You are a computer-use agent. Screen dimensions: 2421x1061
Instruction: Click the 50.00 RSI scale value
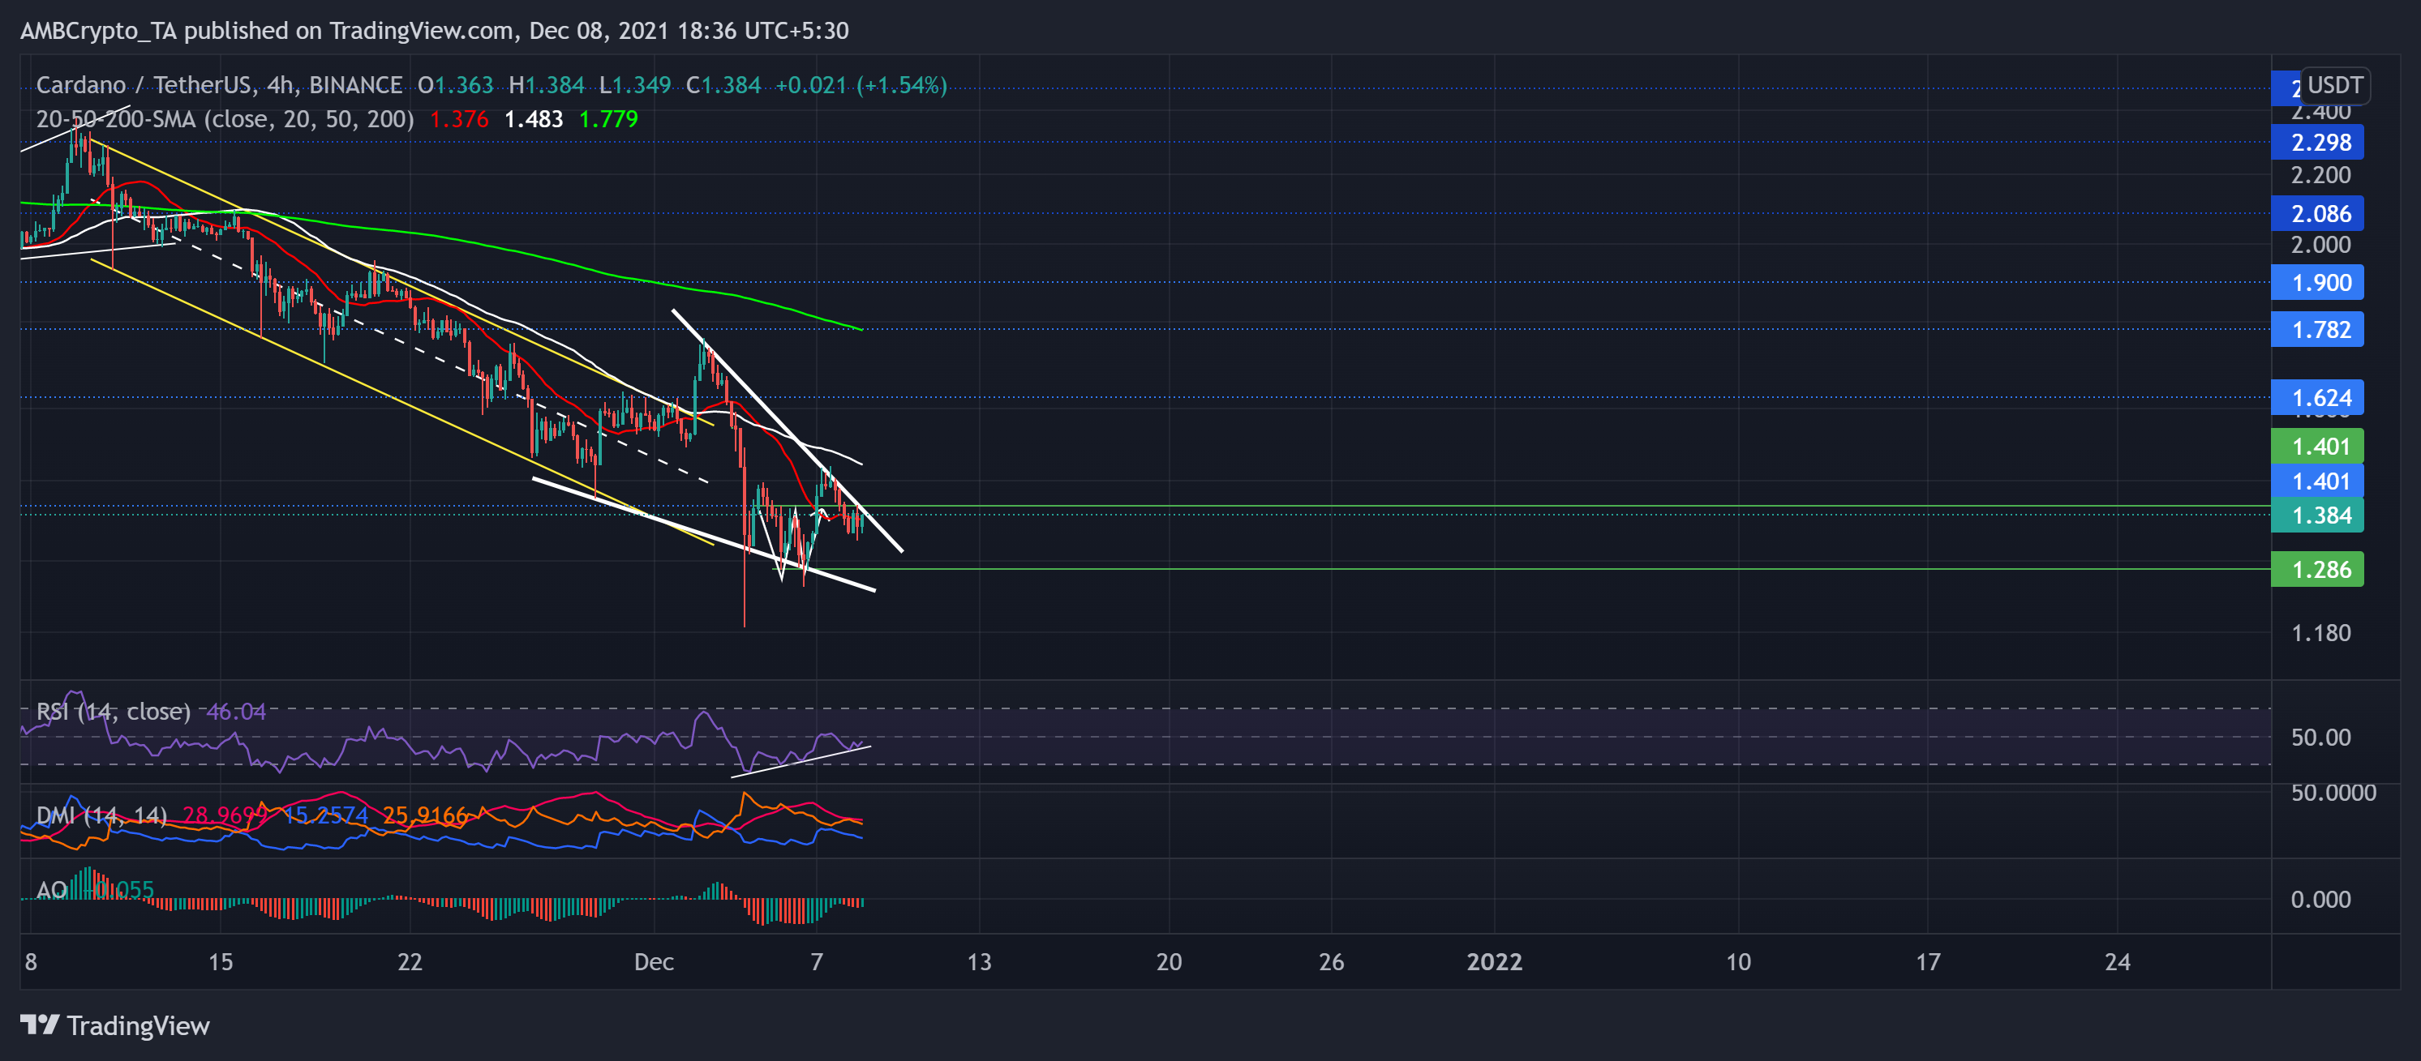click(x=2320, y=737)
